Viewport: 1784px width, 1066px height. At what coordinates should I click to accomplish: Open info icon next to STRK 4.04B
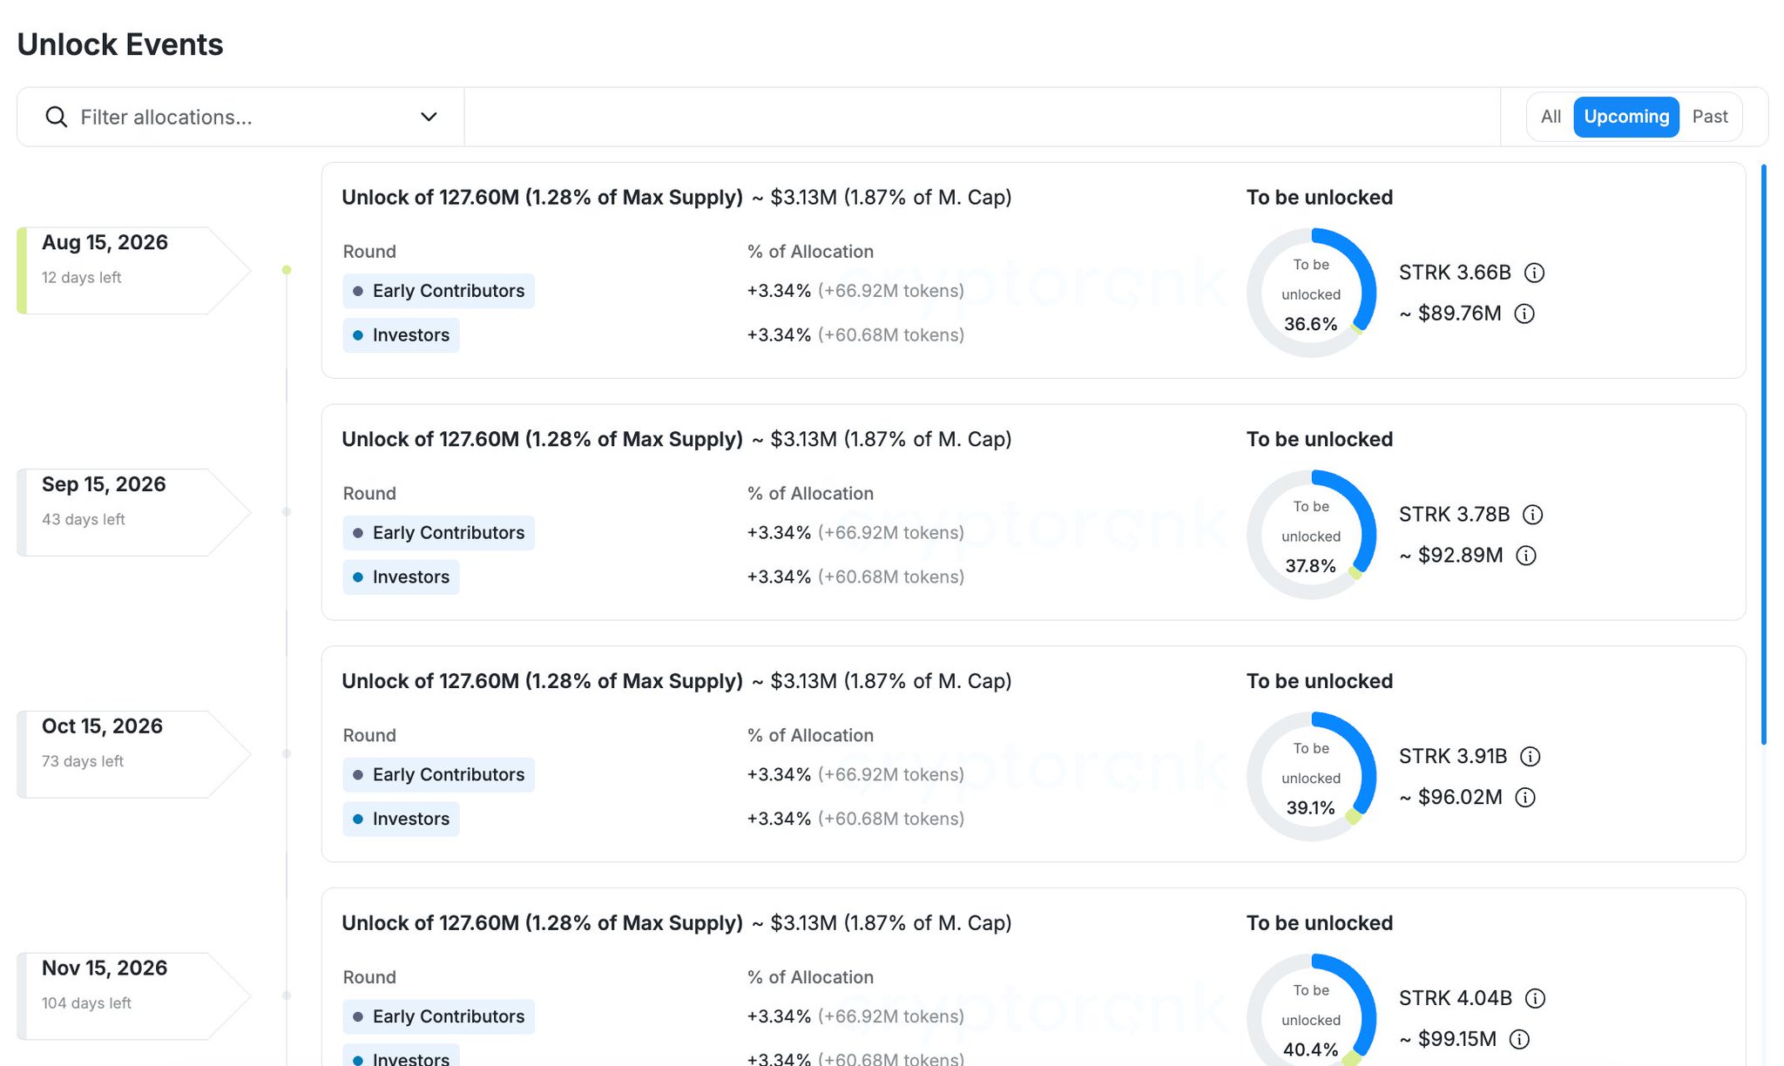1536,998
